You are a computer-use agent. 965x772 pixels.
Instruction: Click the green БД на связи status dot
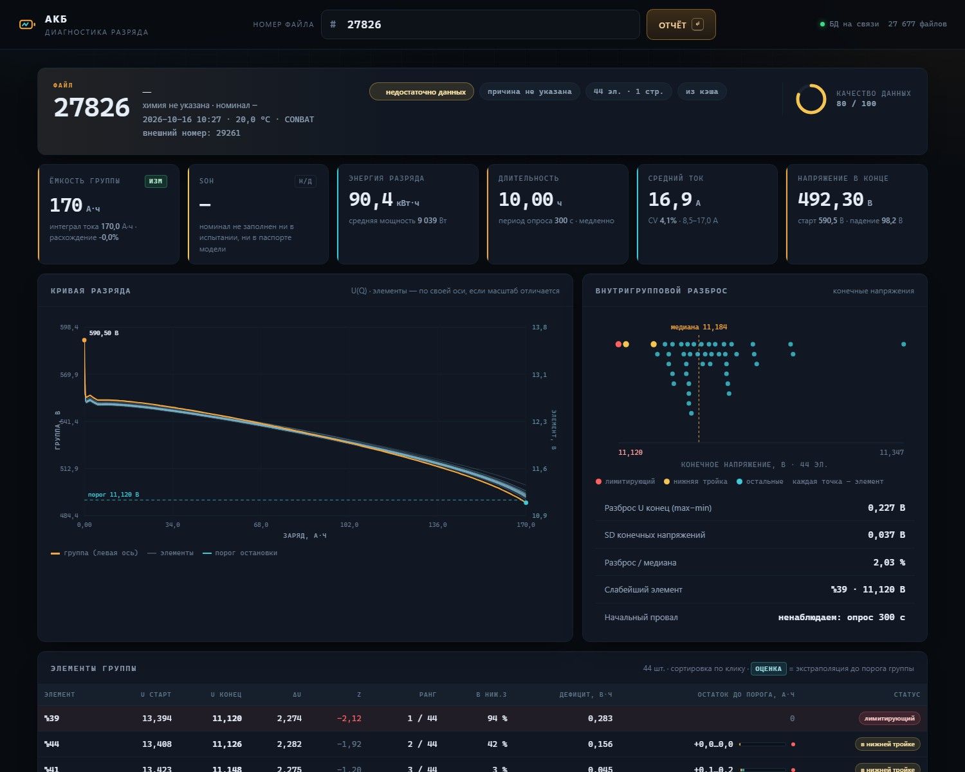click(x=822, y=24)
